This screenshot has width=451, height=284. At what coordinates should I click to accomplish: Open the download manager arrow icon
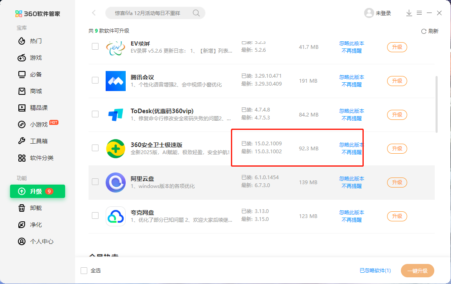(x=409, y=13)
